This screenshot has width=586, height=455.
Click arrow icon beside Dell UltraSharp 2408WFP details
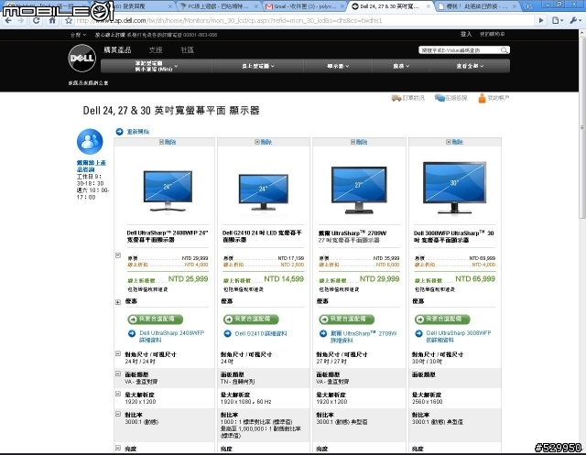132,333
